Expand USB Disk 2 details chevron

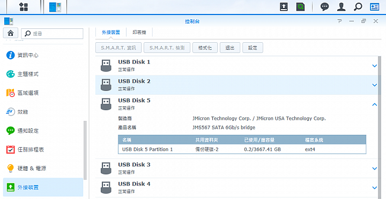[x=374, y=85]
